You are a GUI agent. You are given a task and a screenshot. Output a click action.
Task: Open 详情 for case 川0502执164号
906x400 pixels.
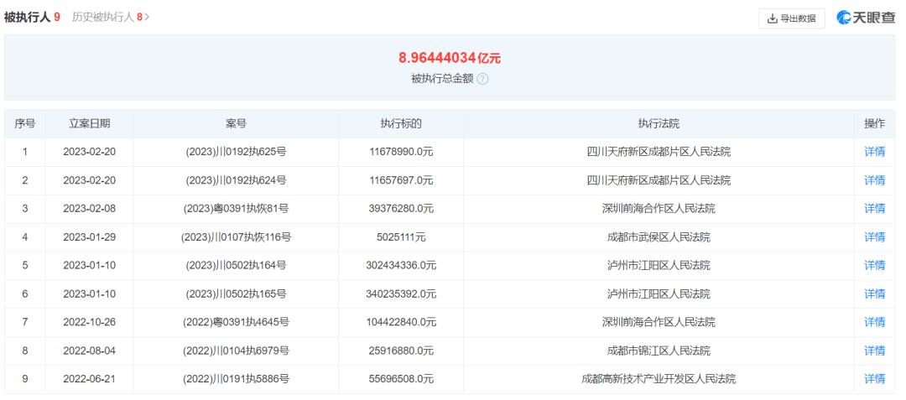click(874, 266)
